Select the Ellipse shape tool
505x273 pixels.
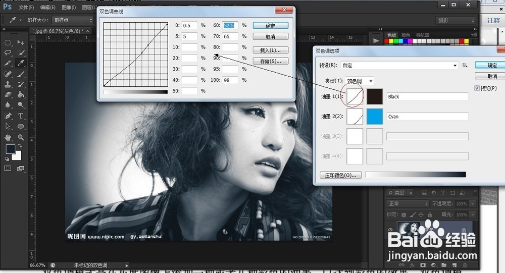click(21, 126)
